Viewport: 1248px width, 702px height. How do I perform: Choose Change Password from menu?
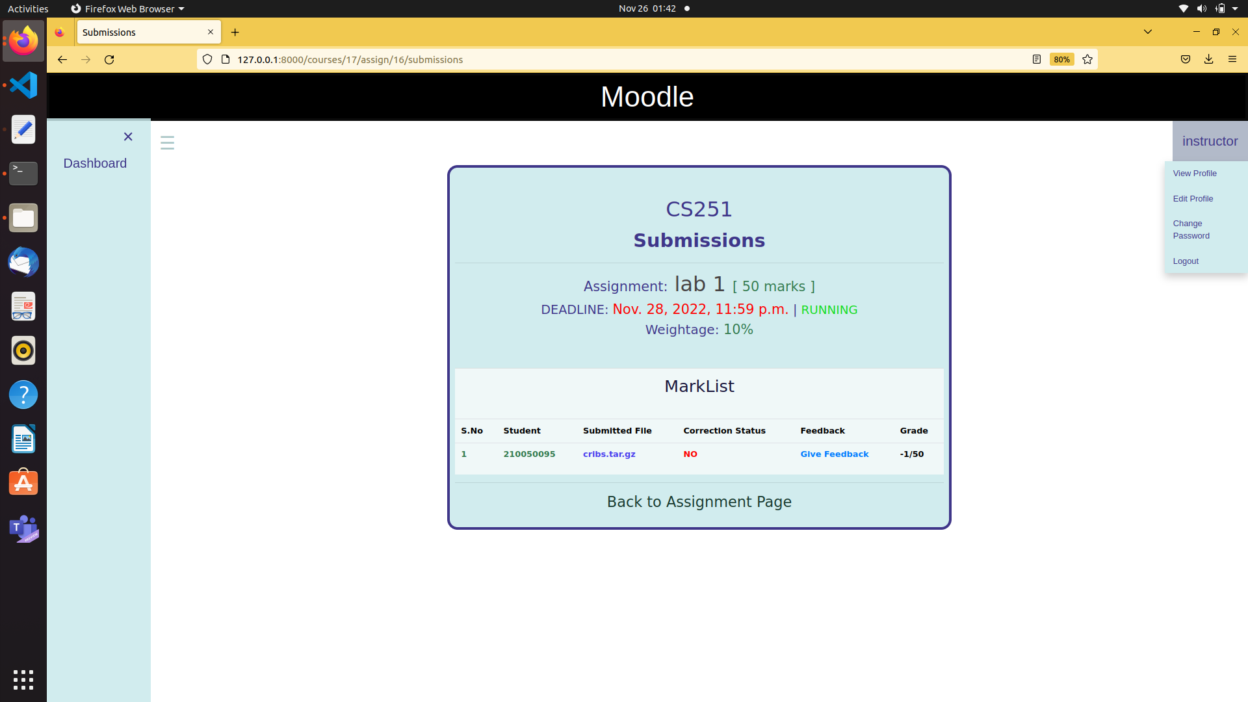(x=1191, y=229)
